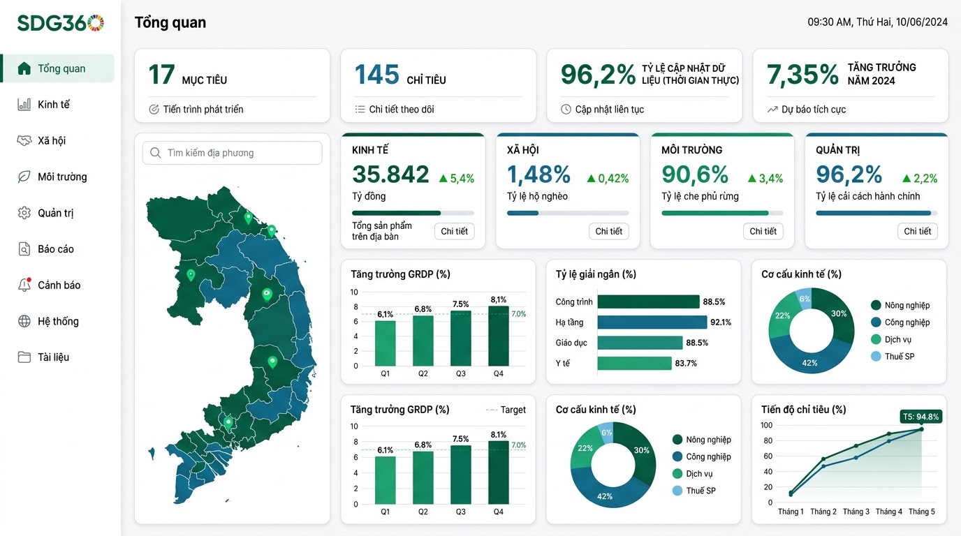Click the Dự báo tích cực text
This screenshot has width=961, height=536.
(814, 110)
